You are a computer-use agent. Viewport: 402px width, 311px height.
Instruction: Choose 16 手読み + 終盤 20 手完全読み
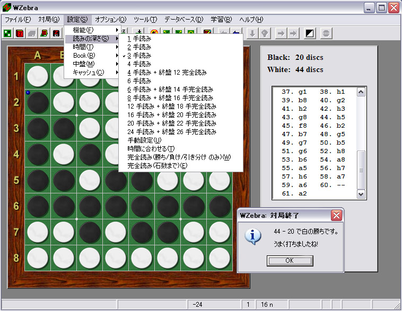pos(181,115)
